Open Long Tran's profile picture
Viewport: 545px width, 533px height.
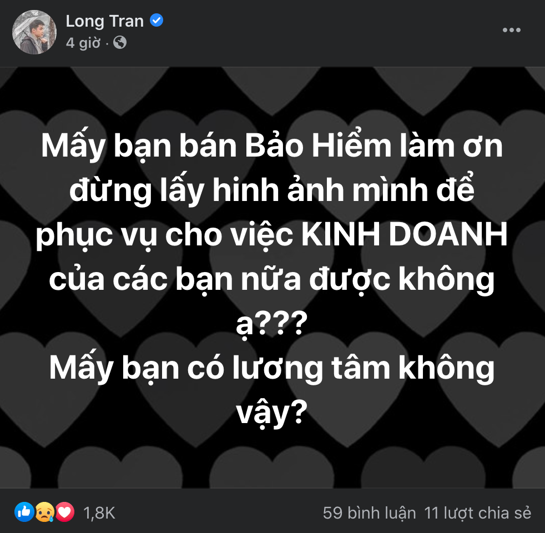click(x=34, y=32)
